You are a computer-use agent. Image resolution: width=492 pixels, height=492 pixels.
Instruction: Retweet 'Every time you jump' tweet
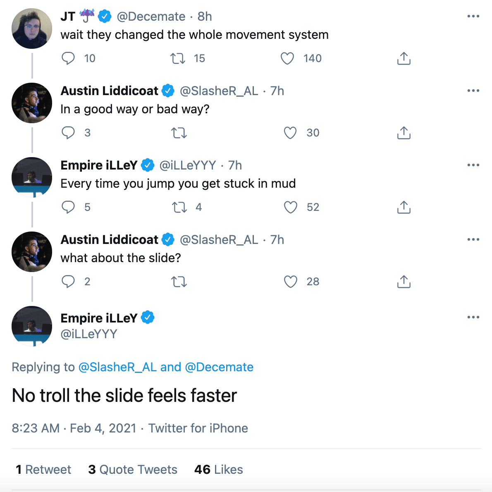[179, 207]
